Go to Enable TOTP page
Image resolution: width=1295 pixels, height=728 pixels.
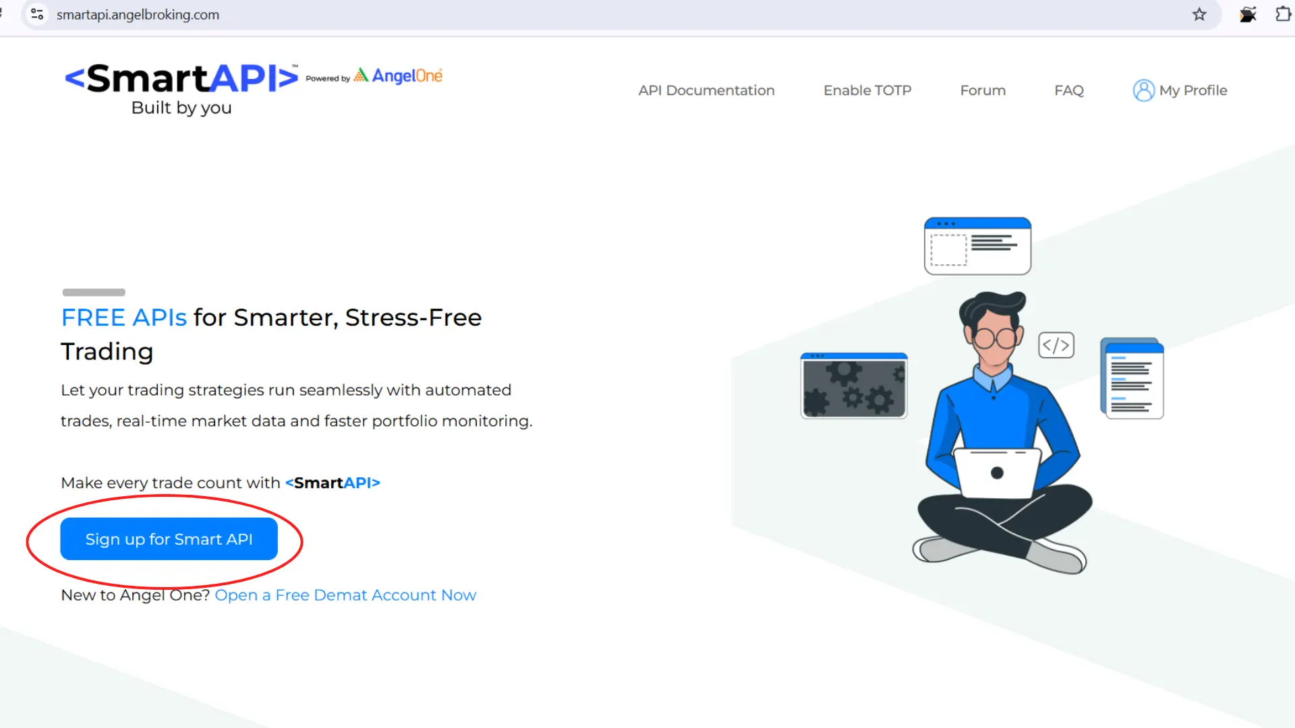point(867,90)
